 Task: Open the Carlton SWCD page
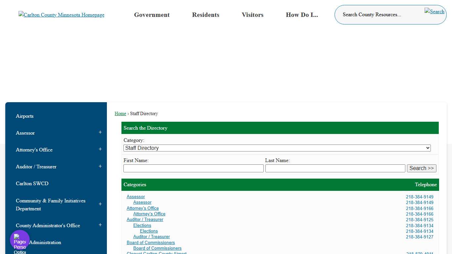pyautogui.click(x=32, y=183)
